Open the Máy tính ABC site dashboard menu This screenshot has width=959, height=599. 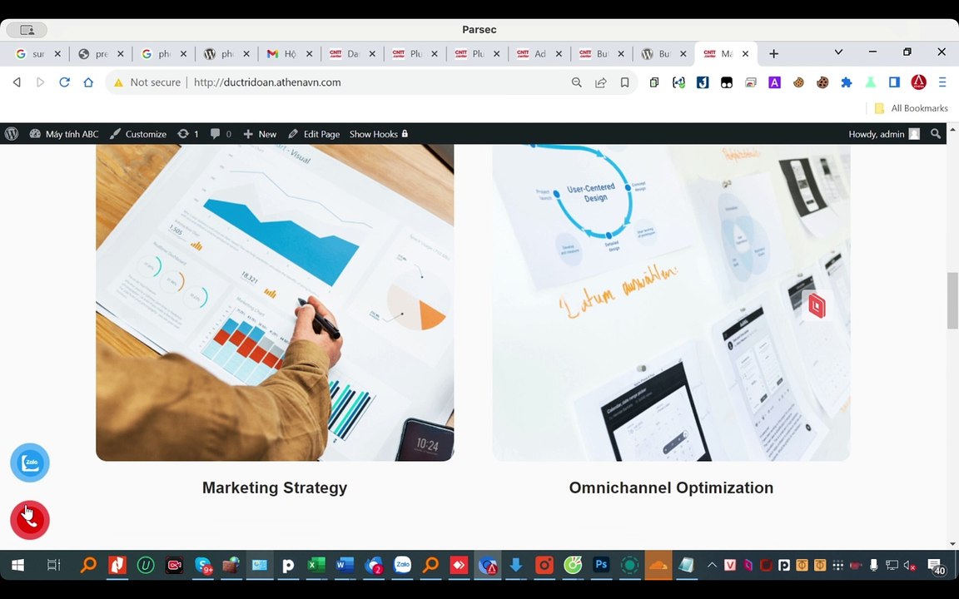point(64,134)
